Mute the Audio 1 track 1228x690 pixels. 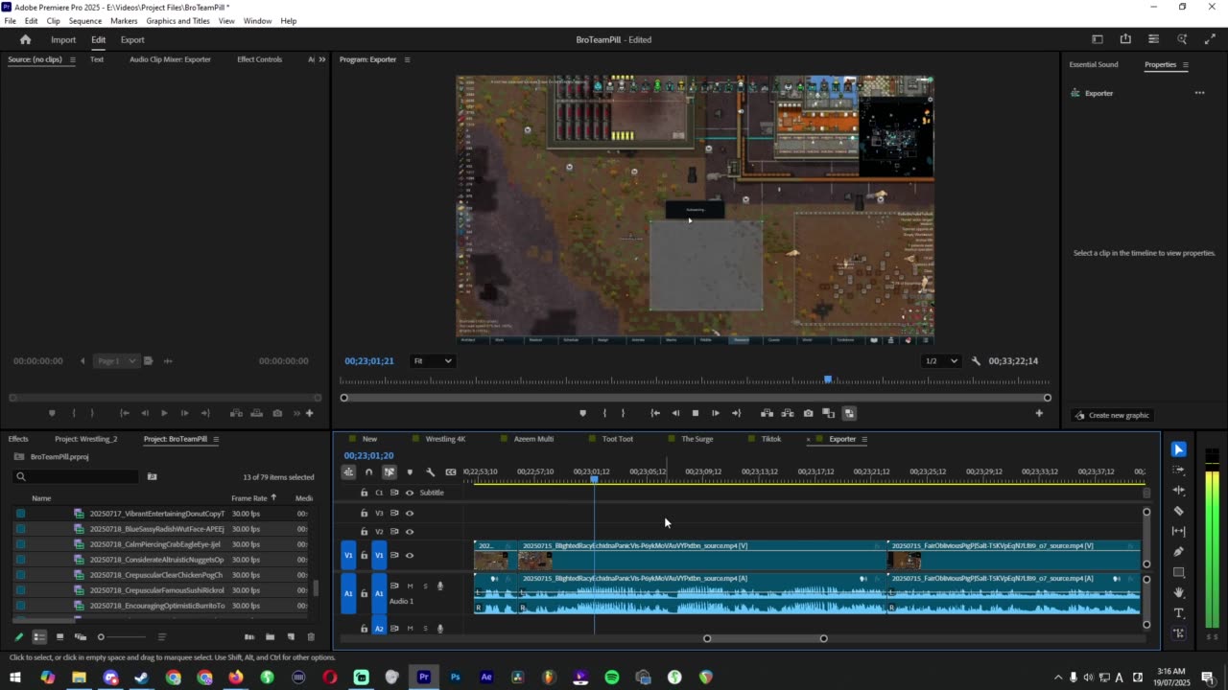tap(411, 586)
